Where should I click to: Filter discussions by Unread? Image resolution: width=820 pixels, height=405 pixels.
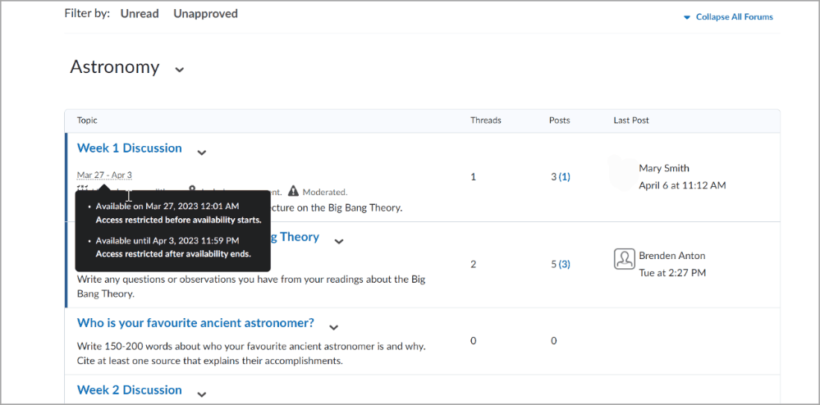140,14
